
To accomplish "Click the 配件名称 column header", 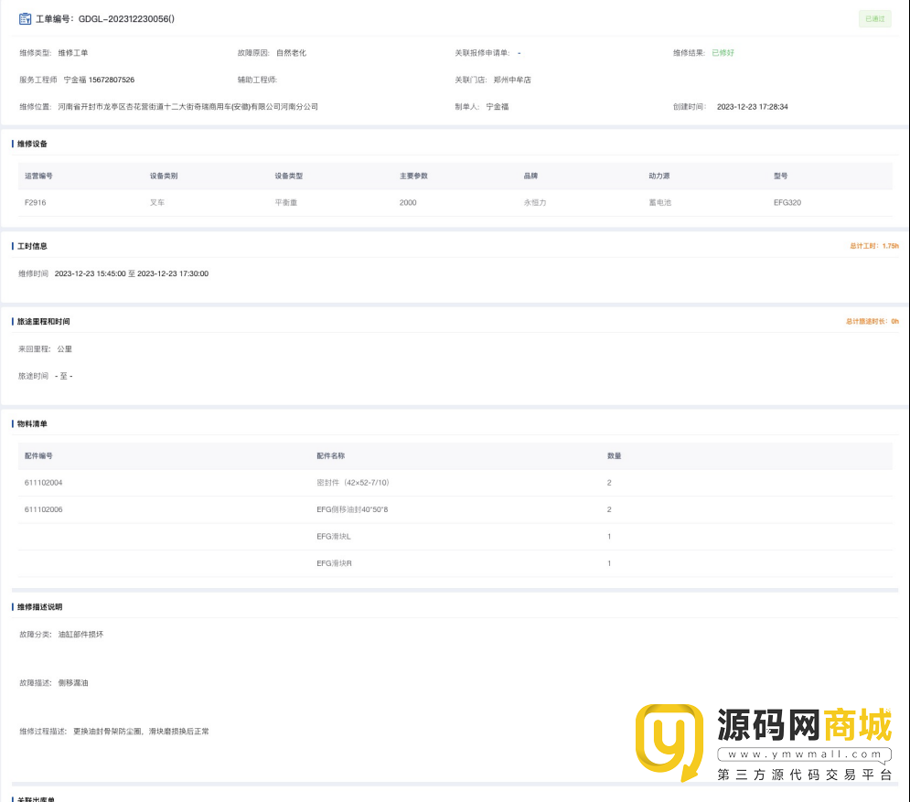I will point(330,455).
